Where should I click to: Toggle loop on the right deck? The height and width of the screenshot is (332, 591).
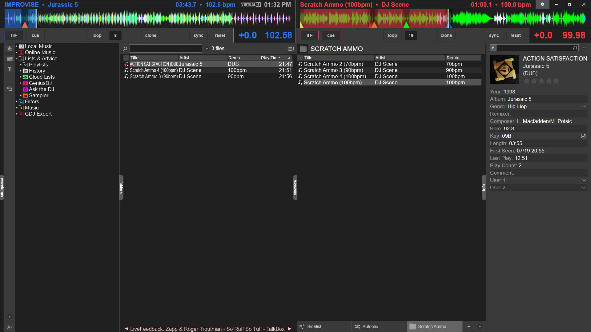tap(392, 35)
